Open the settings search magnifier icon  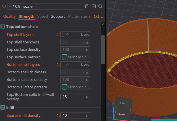coord(100,6)
